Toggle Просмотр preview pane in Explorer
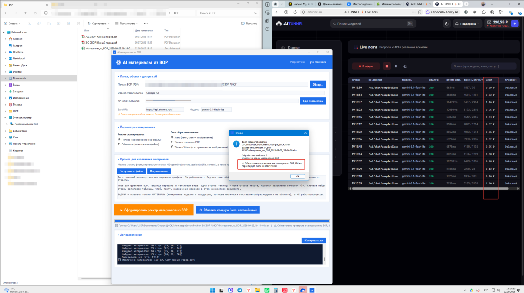 [x=249, y=24]
